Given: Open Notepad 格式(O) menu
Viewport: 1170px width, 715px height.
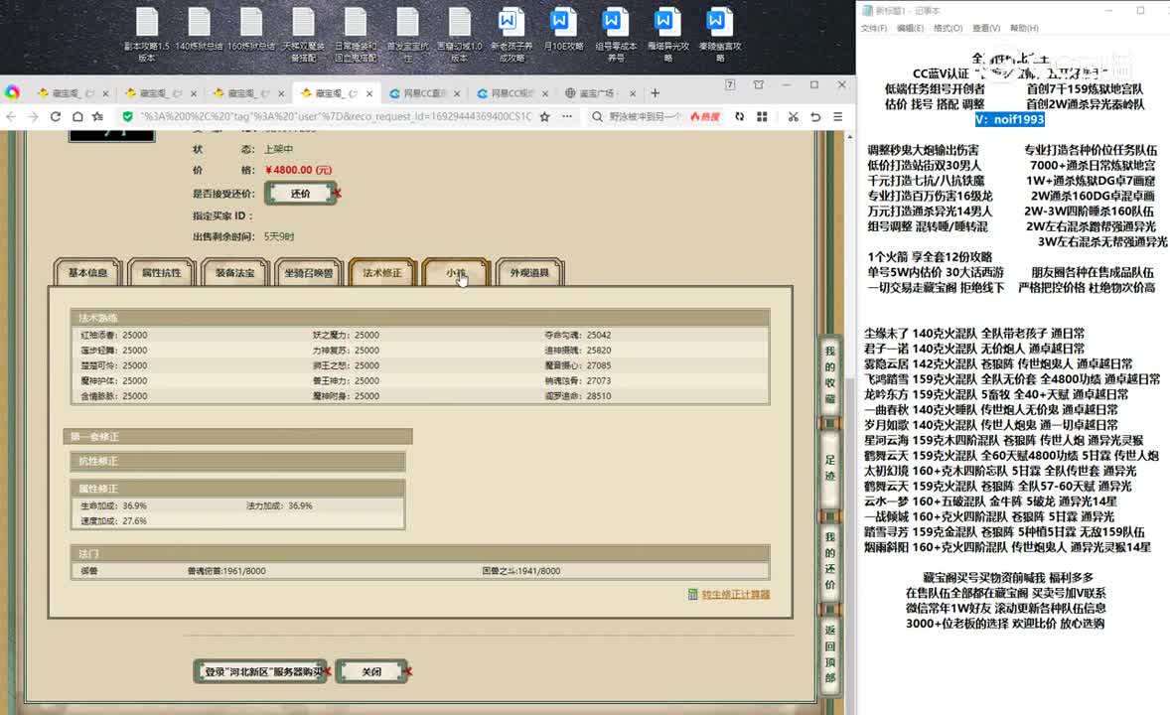Looking at the screenshot, I should click(948, 28).
